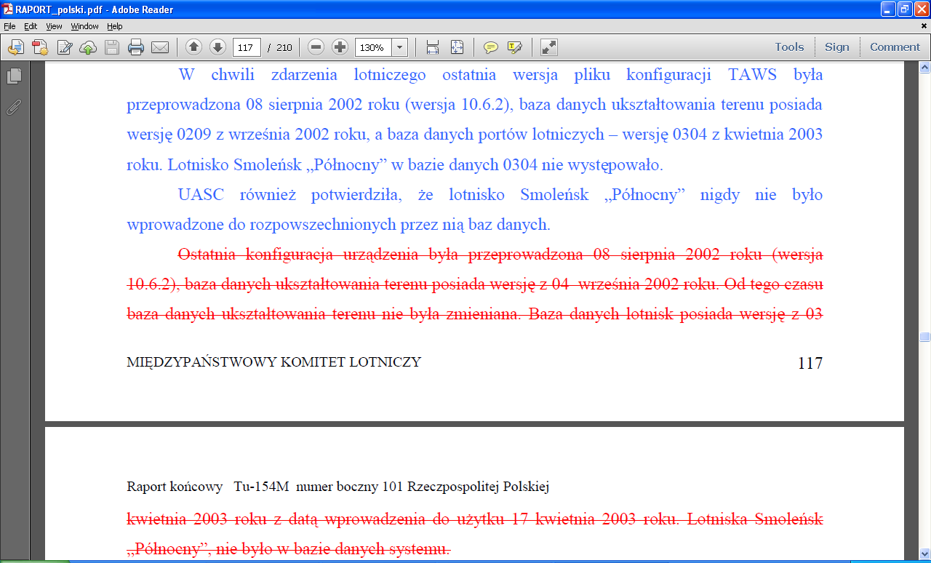Open the Comment pane
931x563 pixels.
click(x=895, y=47)
